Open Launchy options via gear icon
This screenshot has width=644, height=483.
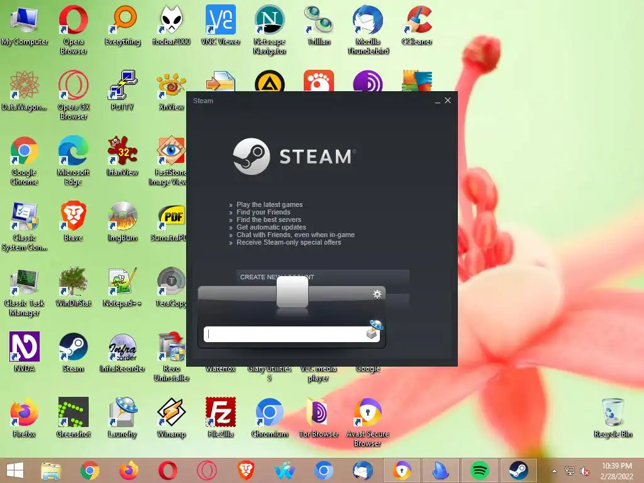377,294
